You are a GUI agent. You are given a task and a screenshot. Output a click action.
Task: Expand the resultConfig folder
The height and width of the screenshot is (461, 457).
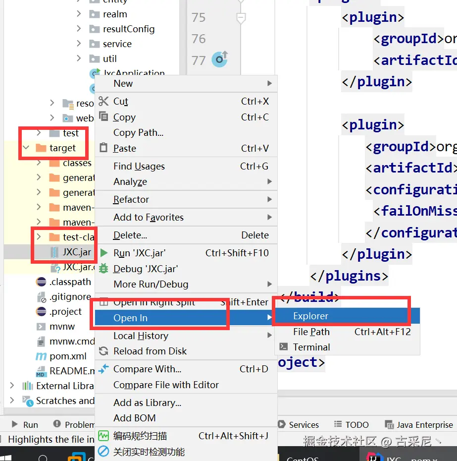click(79, 29)
